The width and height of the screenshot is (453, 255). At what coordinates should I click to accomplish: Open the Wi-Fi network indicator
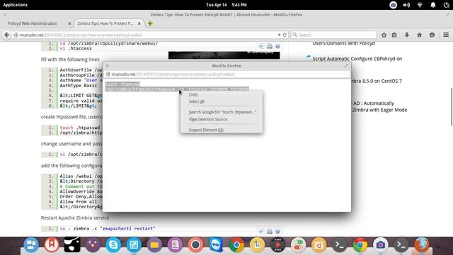point(420,5)
